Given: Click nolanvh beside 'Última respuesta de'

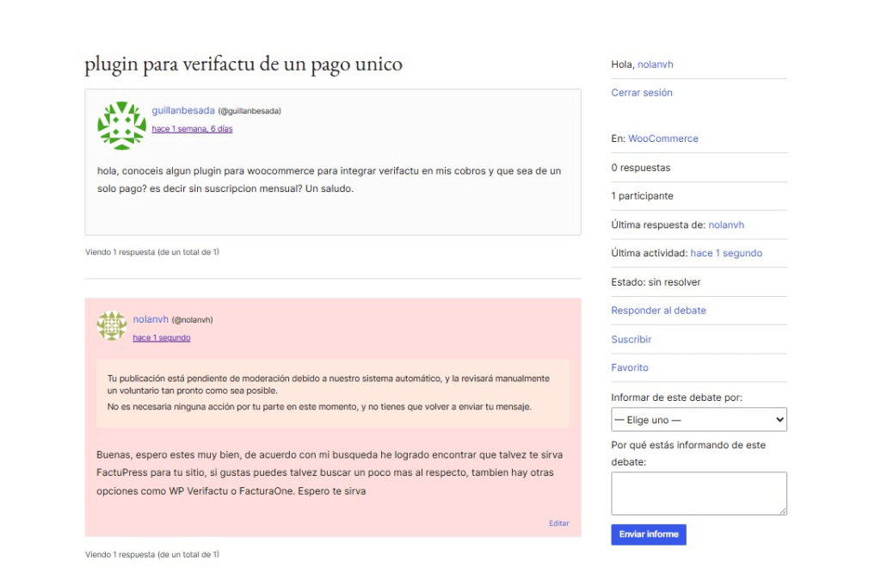Looking at the screenshot, I should point(725,225).
